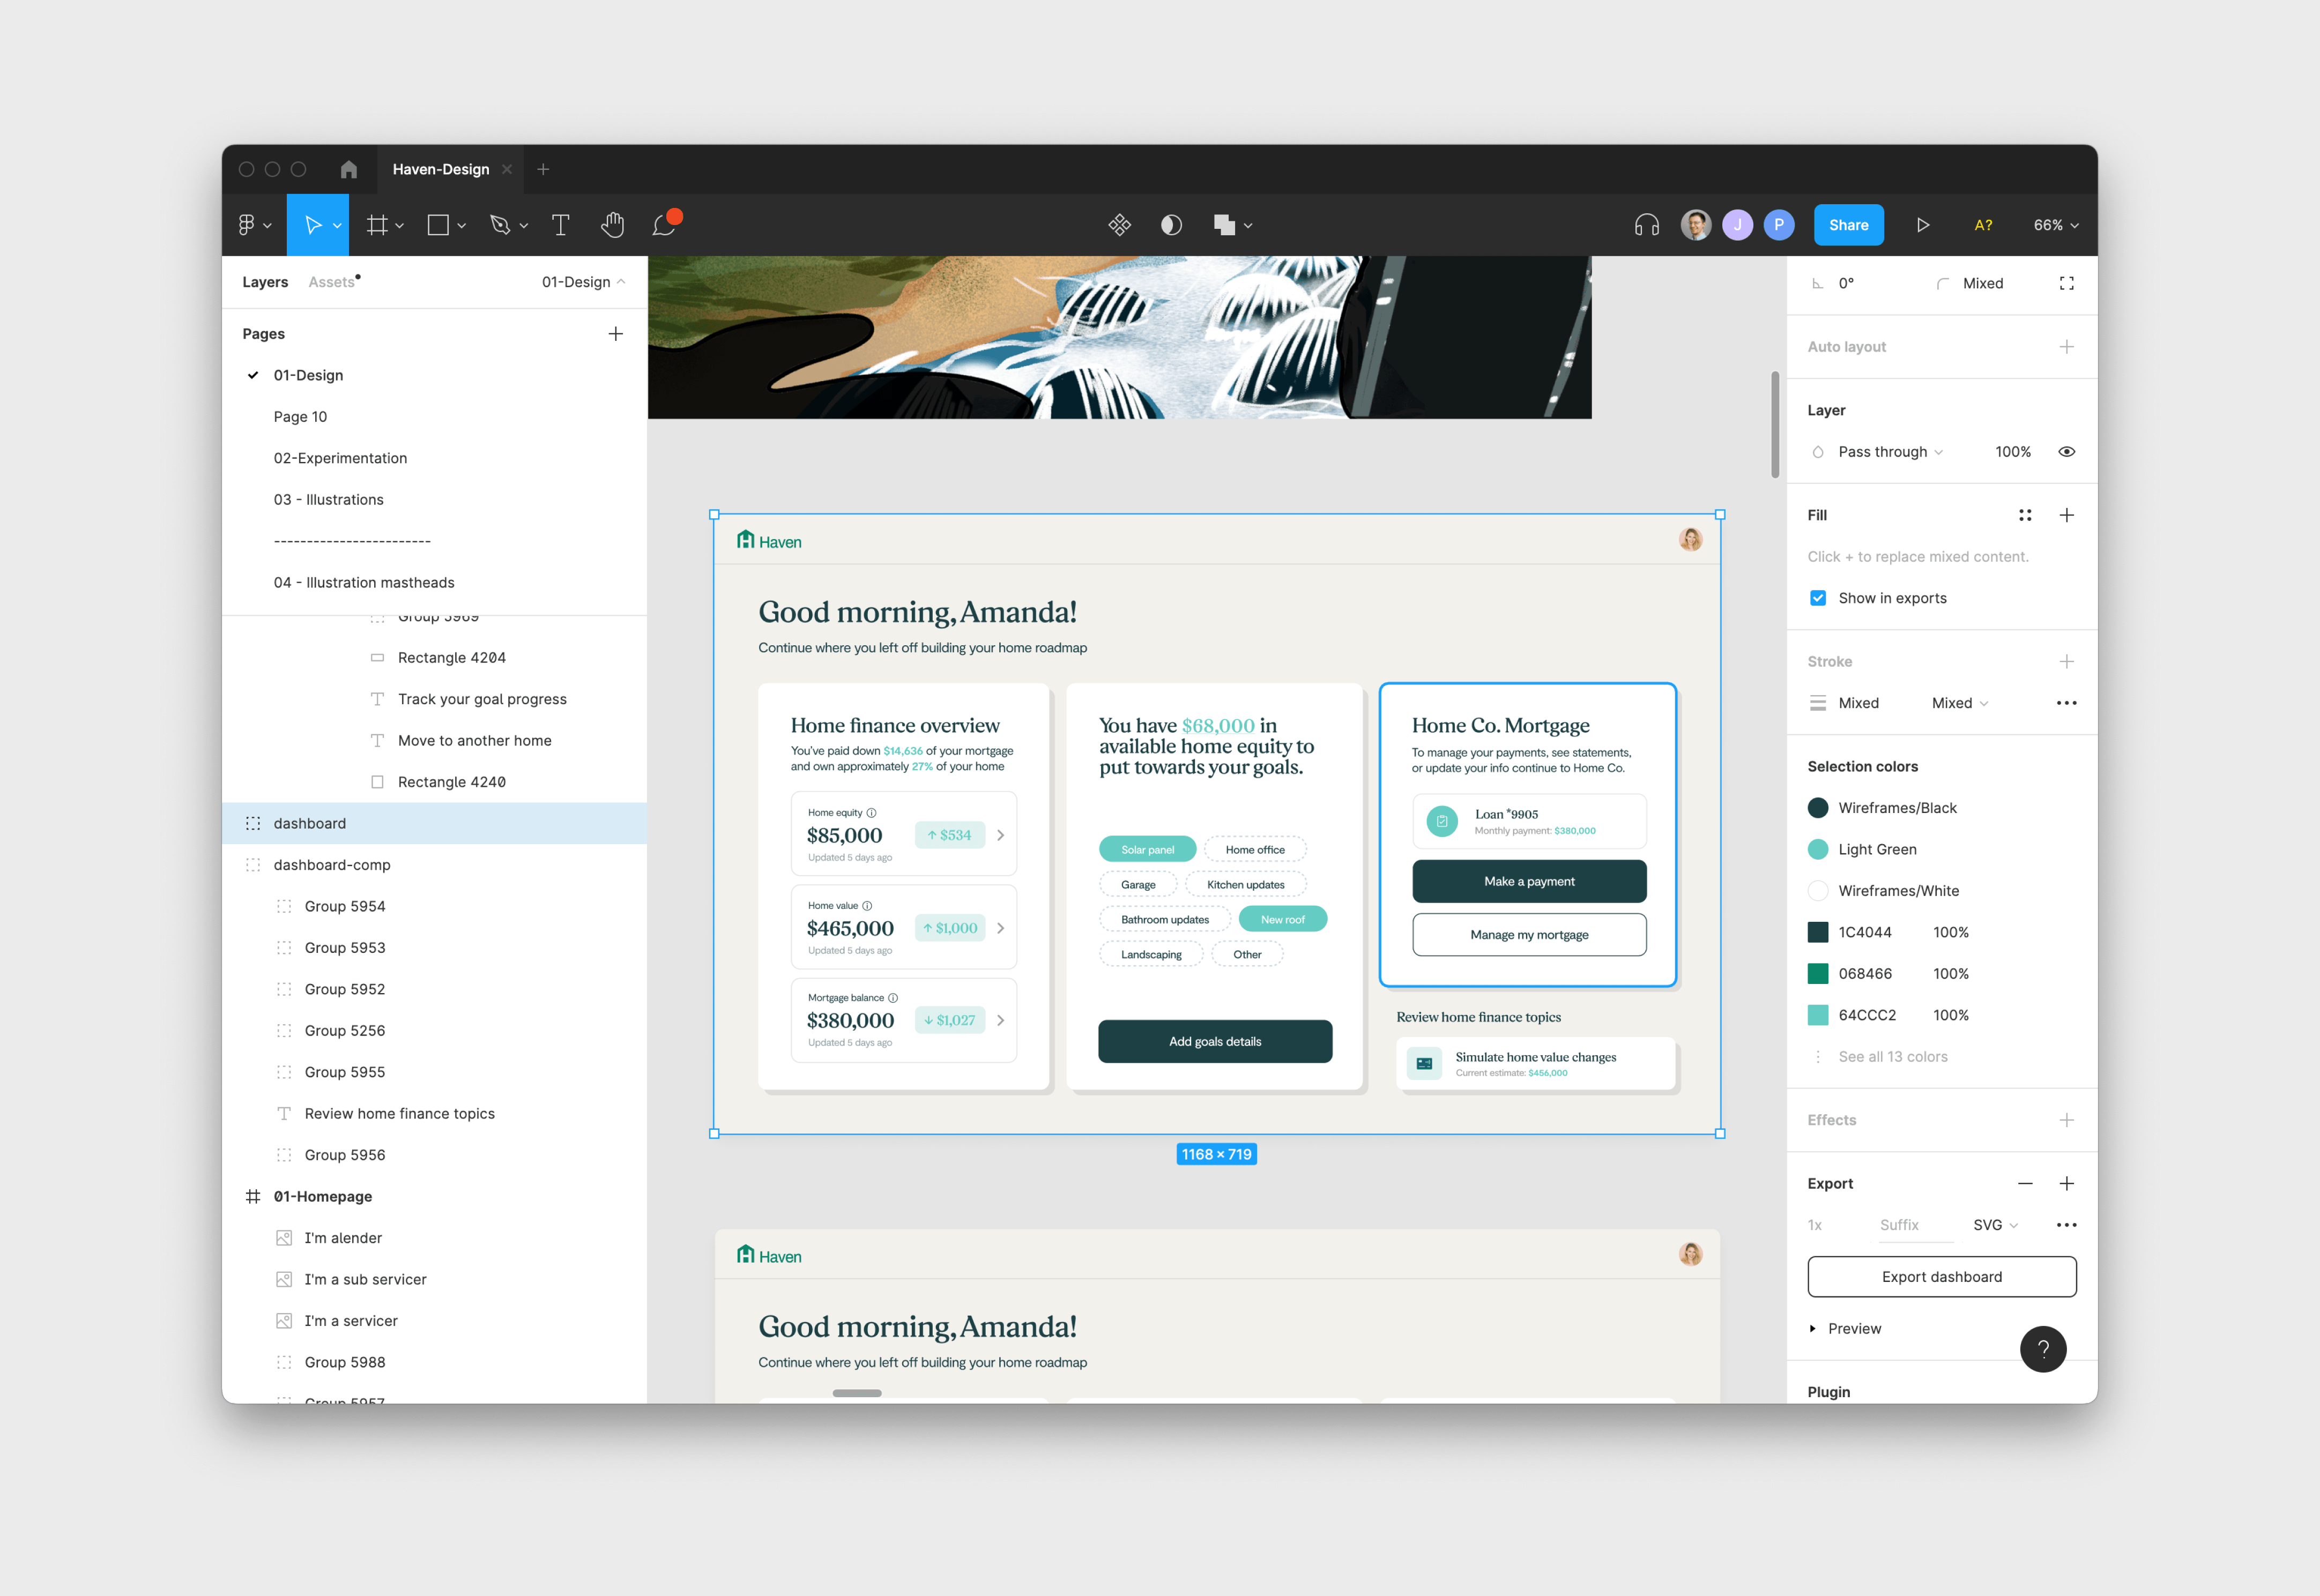Click the Present play button

1922,225
